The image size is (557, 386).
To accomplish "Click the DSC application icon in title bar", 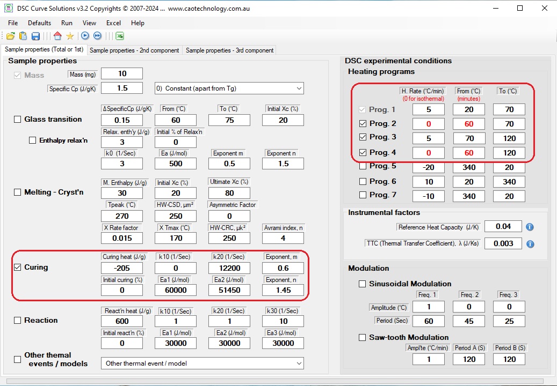I will [x=8, y=8].
